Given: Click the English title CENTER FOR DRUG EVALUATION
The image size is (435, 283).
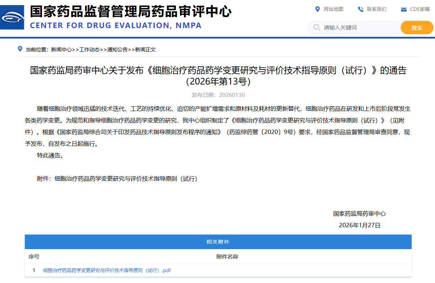Looking at the screenshot, I should click(x=115, y=25).
